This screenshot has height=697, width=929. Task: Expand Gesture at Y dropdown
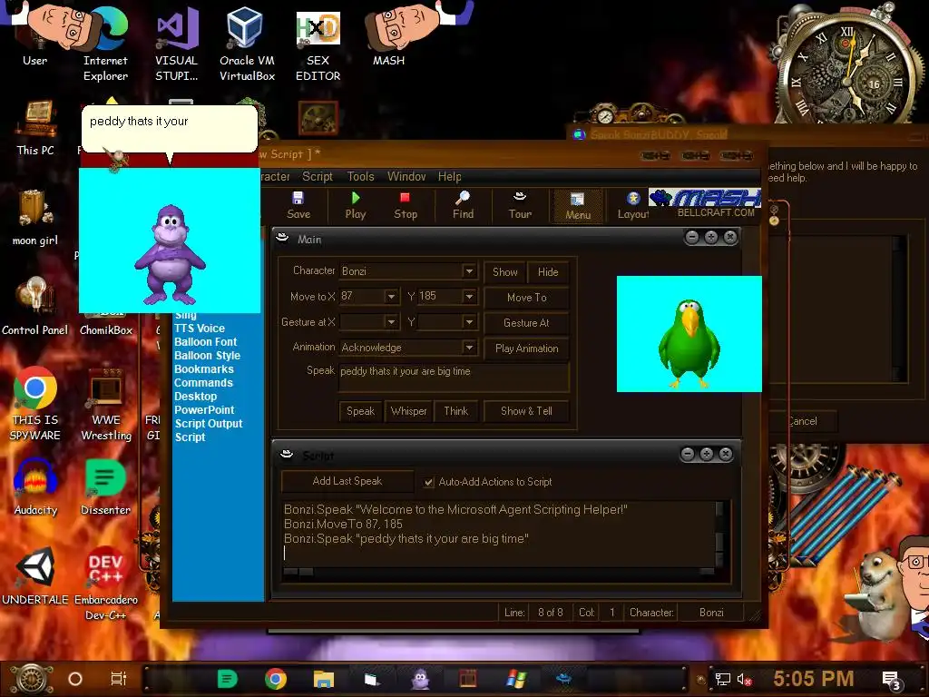point(469,322)
